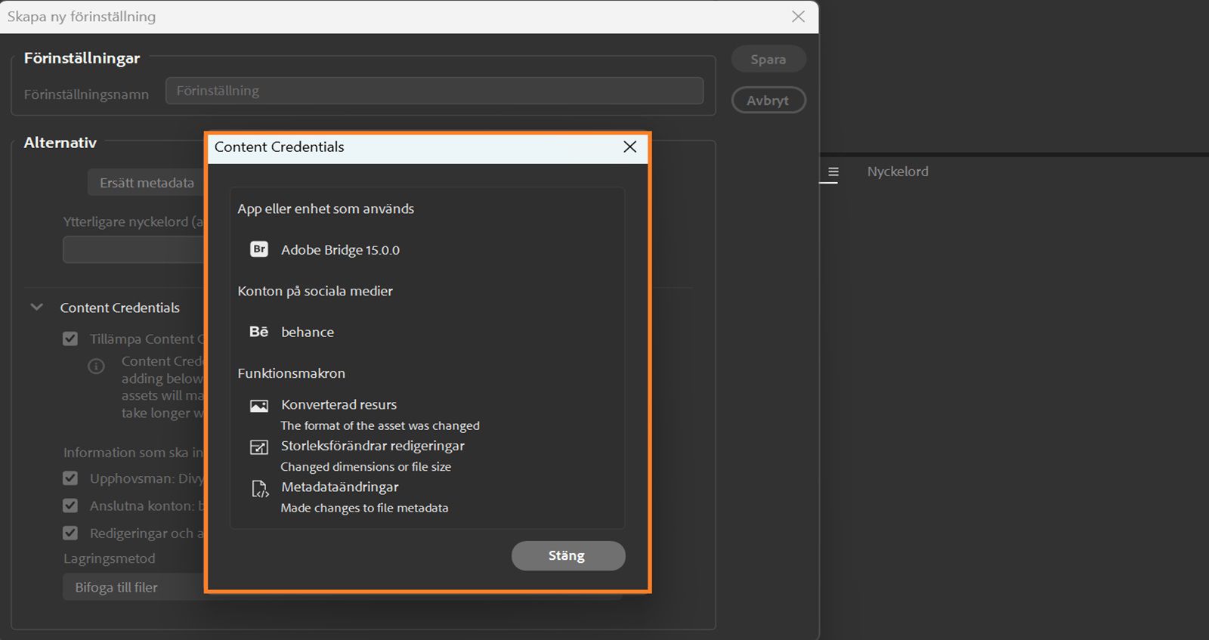Click the Adobe Bridge Br app icon
This screenshot has height=640, width=1209.
click(x=259, y=249)
